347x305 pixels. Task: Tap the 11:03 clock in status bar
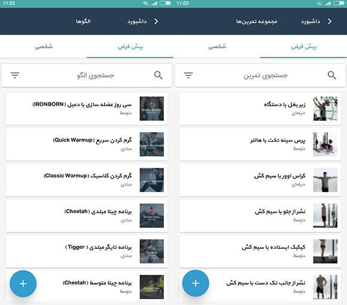182,3
